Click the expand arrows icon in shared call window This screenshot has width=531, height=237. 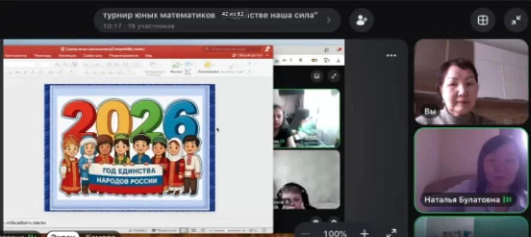(333, 76)
